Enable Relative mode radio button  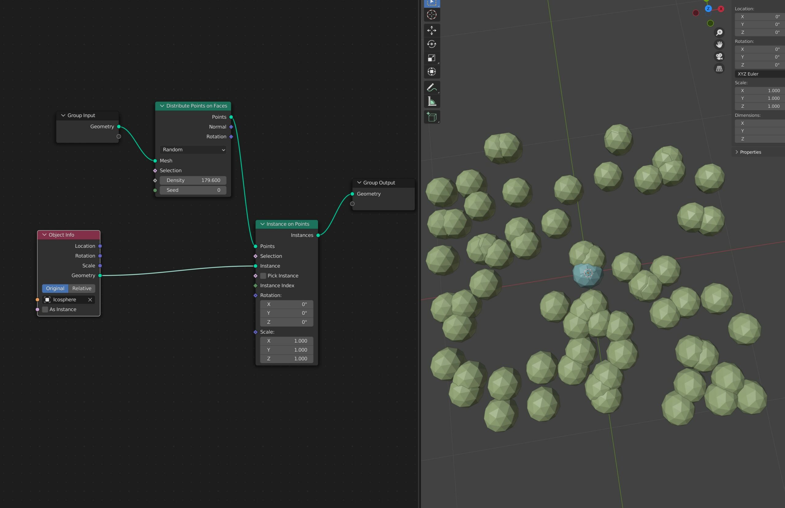click(x=81, y=288)
